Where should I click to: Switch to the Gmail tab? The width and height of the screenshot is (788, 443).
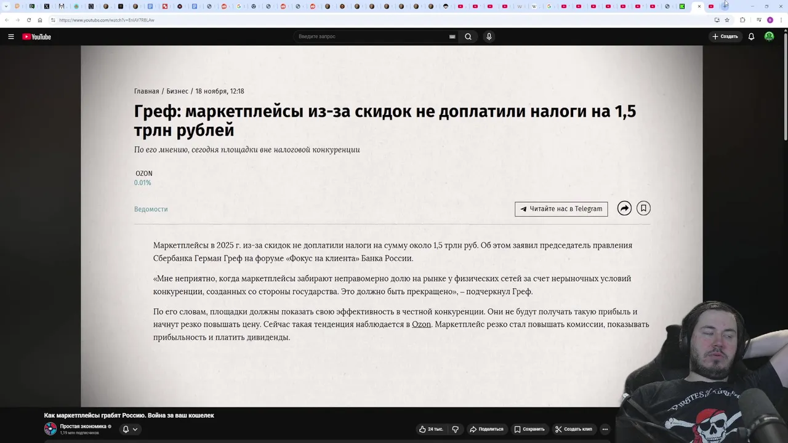[62, 6]
